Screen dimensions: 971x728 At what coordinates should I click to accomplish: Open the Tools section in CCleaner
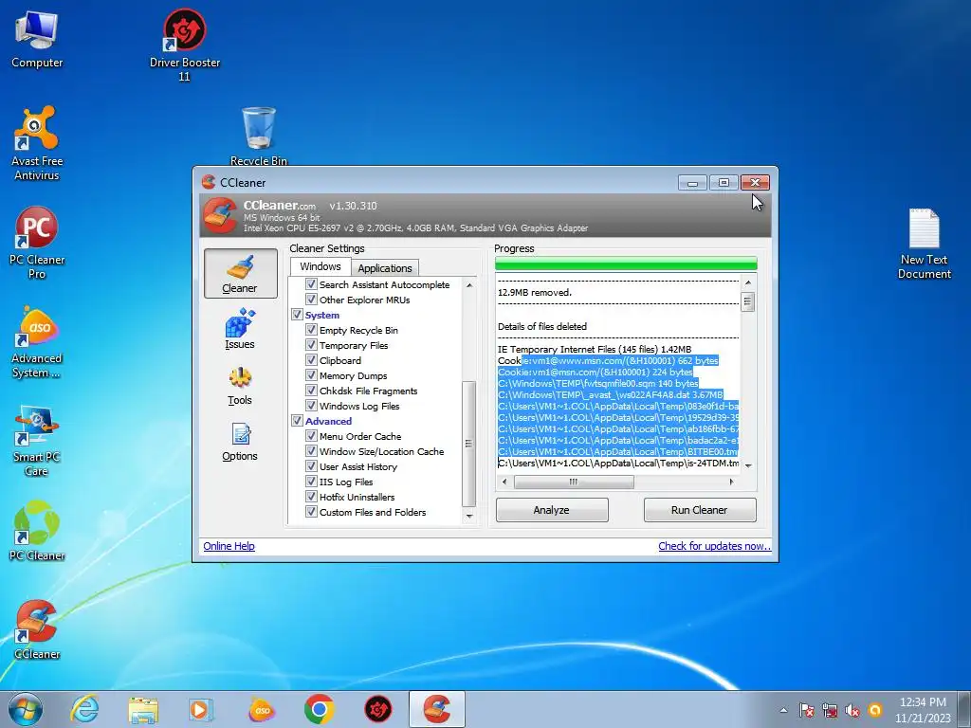click(x=240, y=387)
